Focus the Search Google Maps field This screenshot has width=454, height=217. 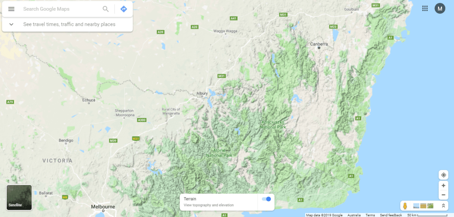(61, 9)
